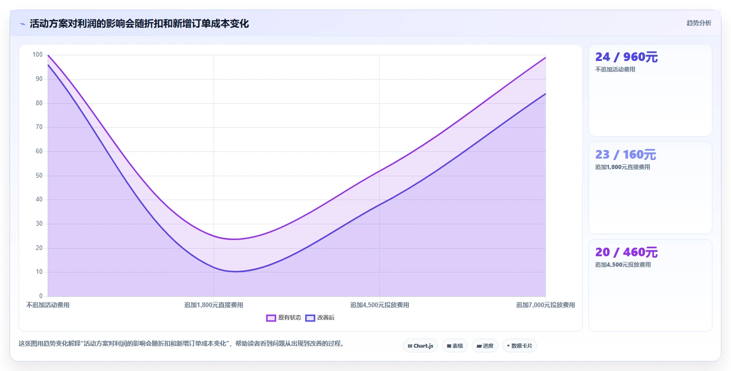Select the 数据卡片 tag
This screenshot has height=371, width=731.
tap(519, 346)
